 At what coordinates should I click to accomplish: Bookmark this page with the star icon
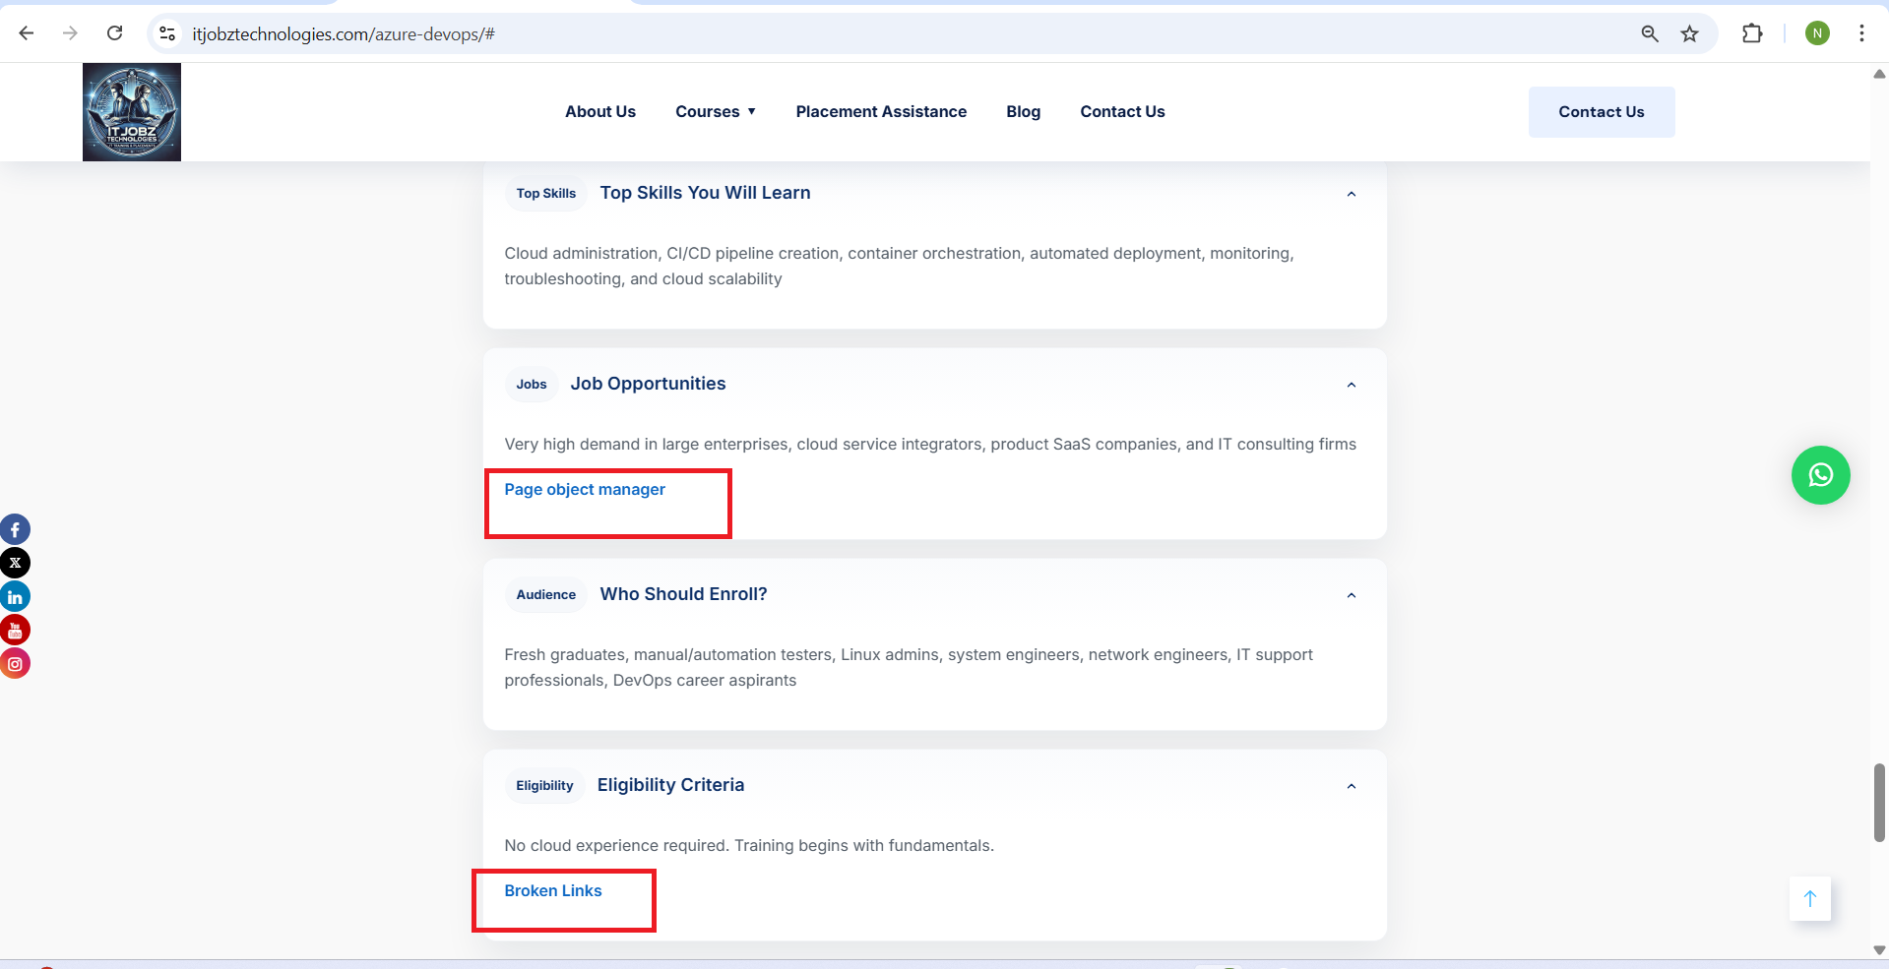click(x=1689, y=34)
